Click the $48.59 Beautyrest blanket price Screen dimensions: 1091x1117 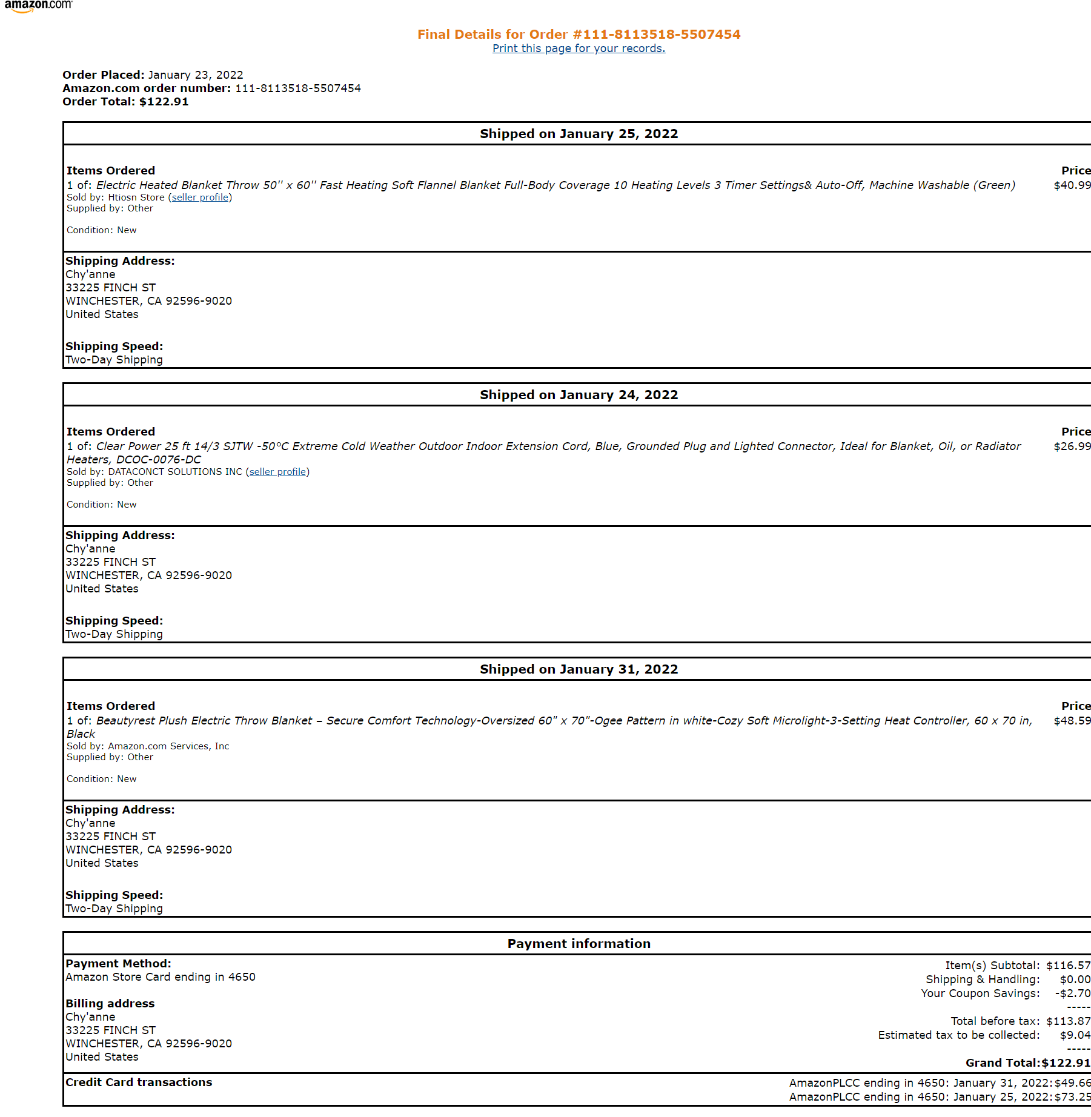[x=1072, y=721]
